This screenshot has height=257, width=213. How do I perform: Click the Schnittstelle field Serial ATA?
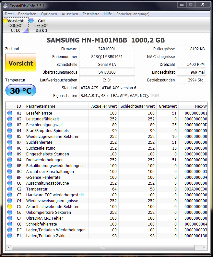point(107,65)
